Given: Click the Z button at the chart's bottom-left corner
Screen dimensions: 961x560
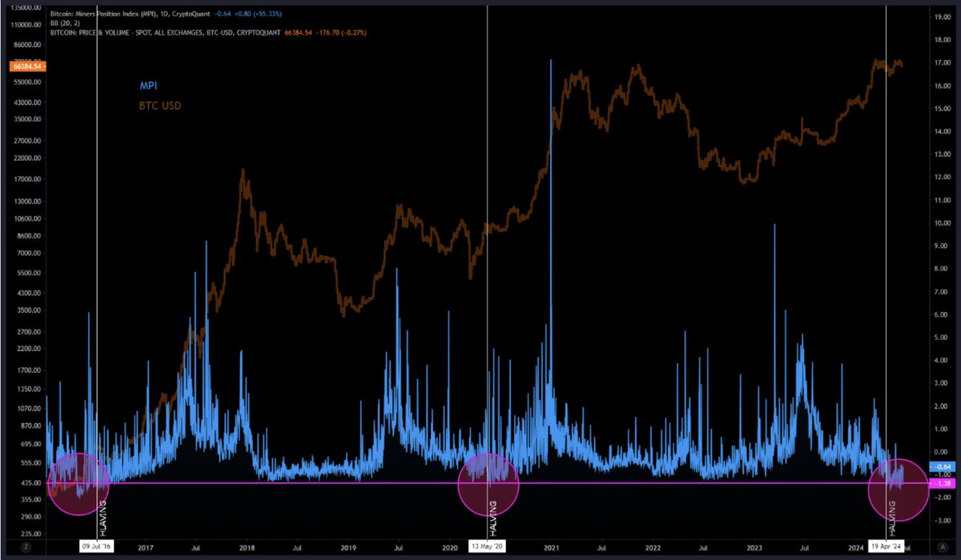Looking at the screenshot, I should tap(26, 546).
